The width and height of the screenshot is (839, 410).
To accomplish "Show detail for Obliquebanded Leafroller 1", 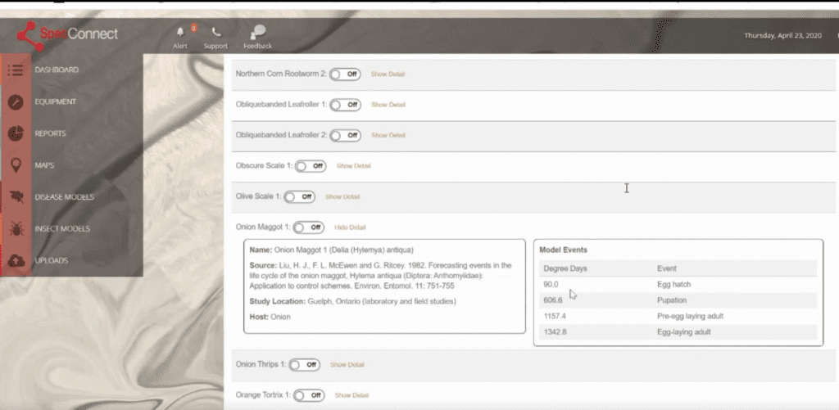I will tap(388, 105).
